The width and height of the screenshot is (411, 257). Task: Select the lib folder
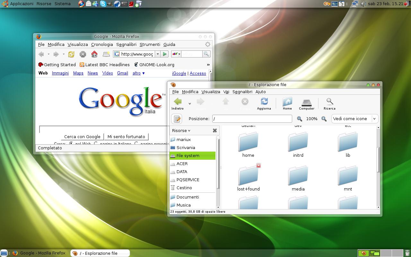coord(348,142)
